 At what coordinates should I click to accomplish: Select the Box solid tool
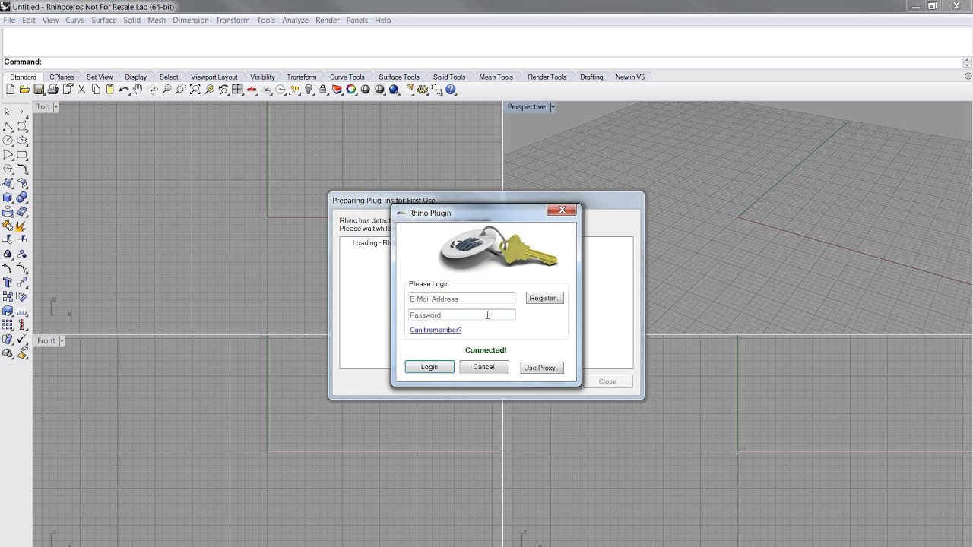click(x=8, y=197)
